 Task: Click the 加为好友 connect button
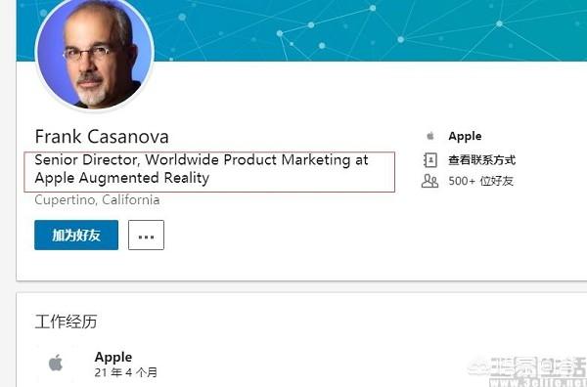[x=76, y=235]
